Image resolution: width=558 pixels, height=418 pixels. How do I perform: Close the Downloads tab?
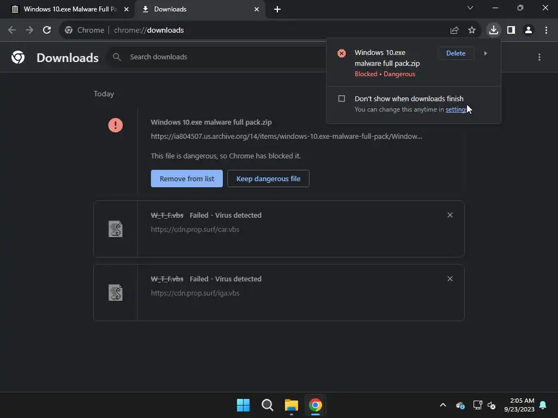(257, 9)
